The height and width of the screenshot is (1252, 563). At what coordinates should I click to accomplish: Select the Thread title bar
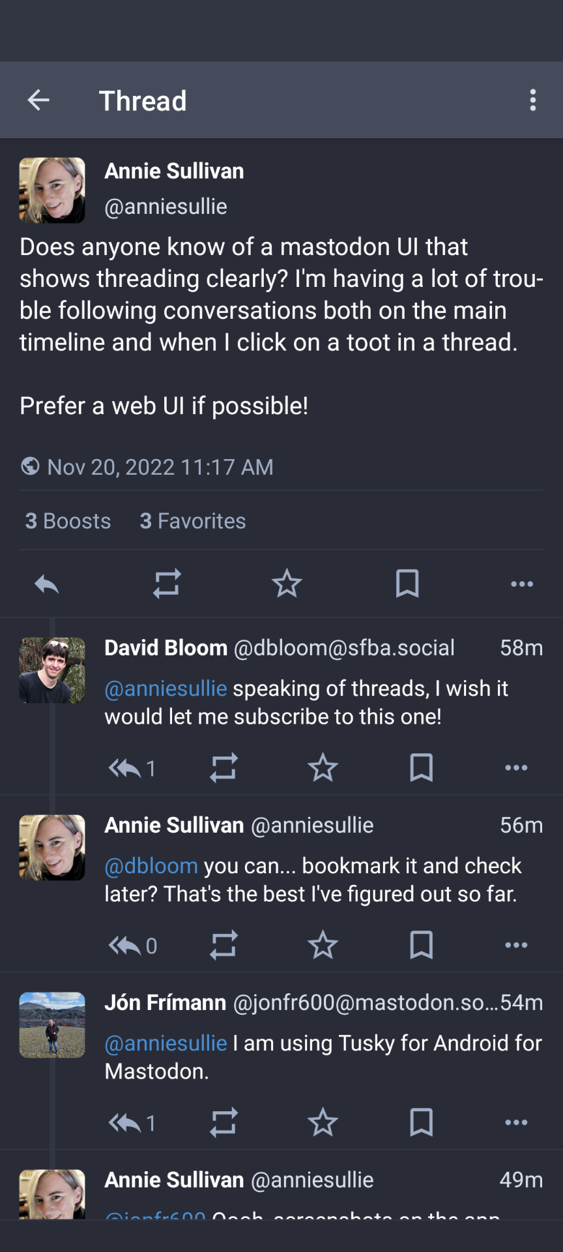[143, 100]
